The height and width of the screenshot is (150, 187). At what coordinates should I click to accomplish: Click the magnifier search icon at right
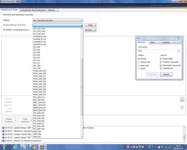pyautogui.click(x=182, y=99)
